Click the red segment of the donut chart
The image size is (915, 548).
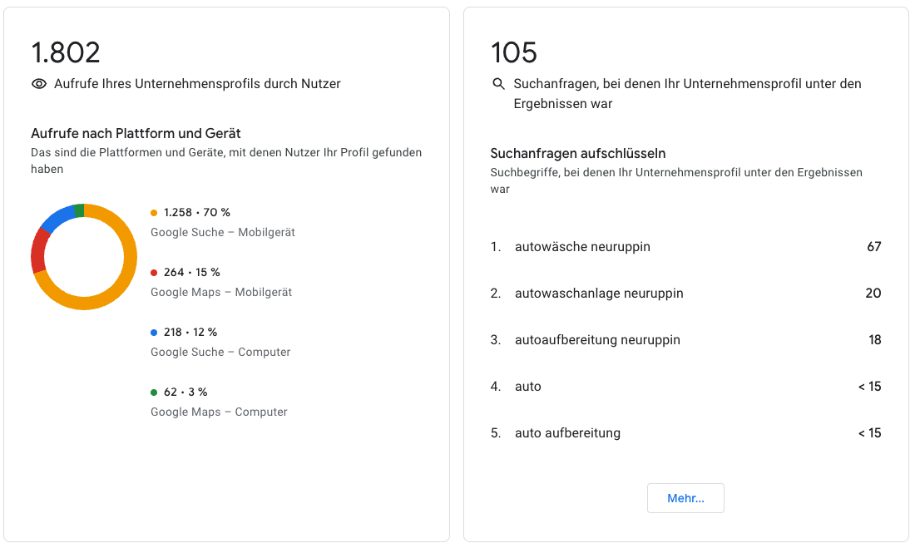tap(38, 251)
